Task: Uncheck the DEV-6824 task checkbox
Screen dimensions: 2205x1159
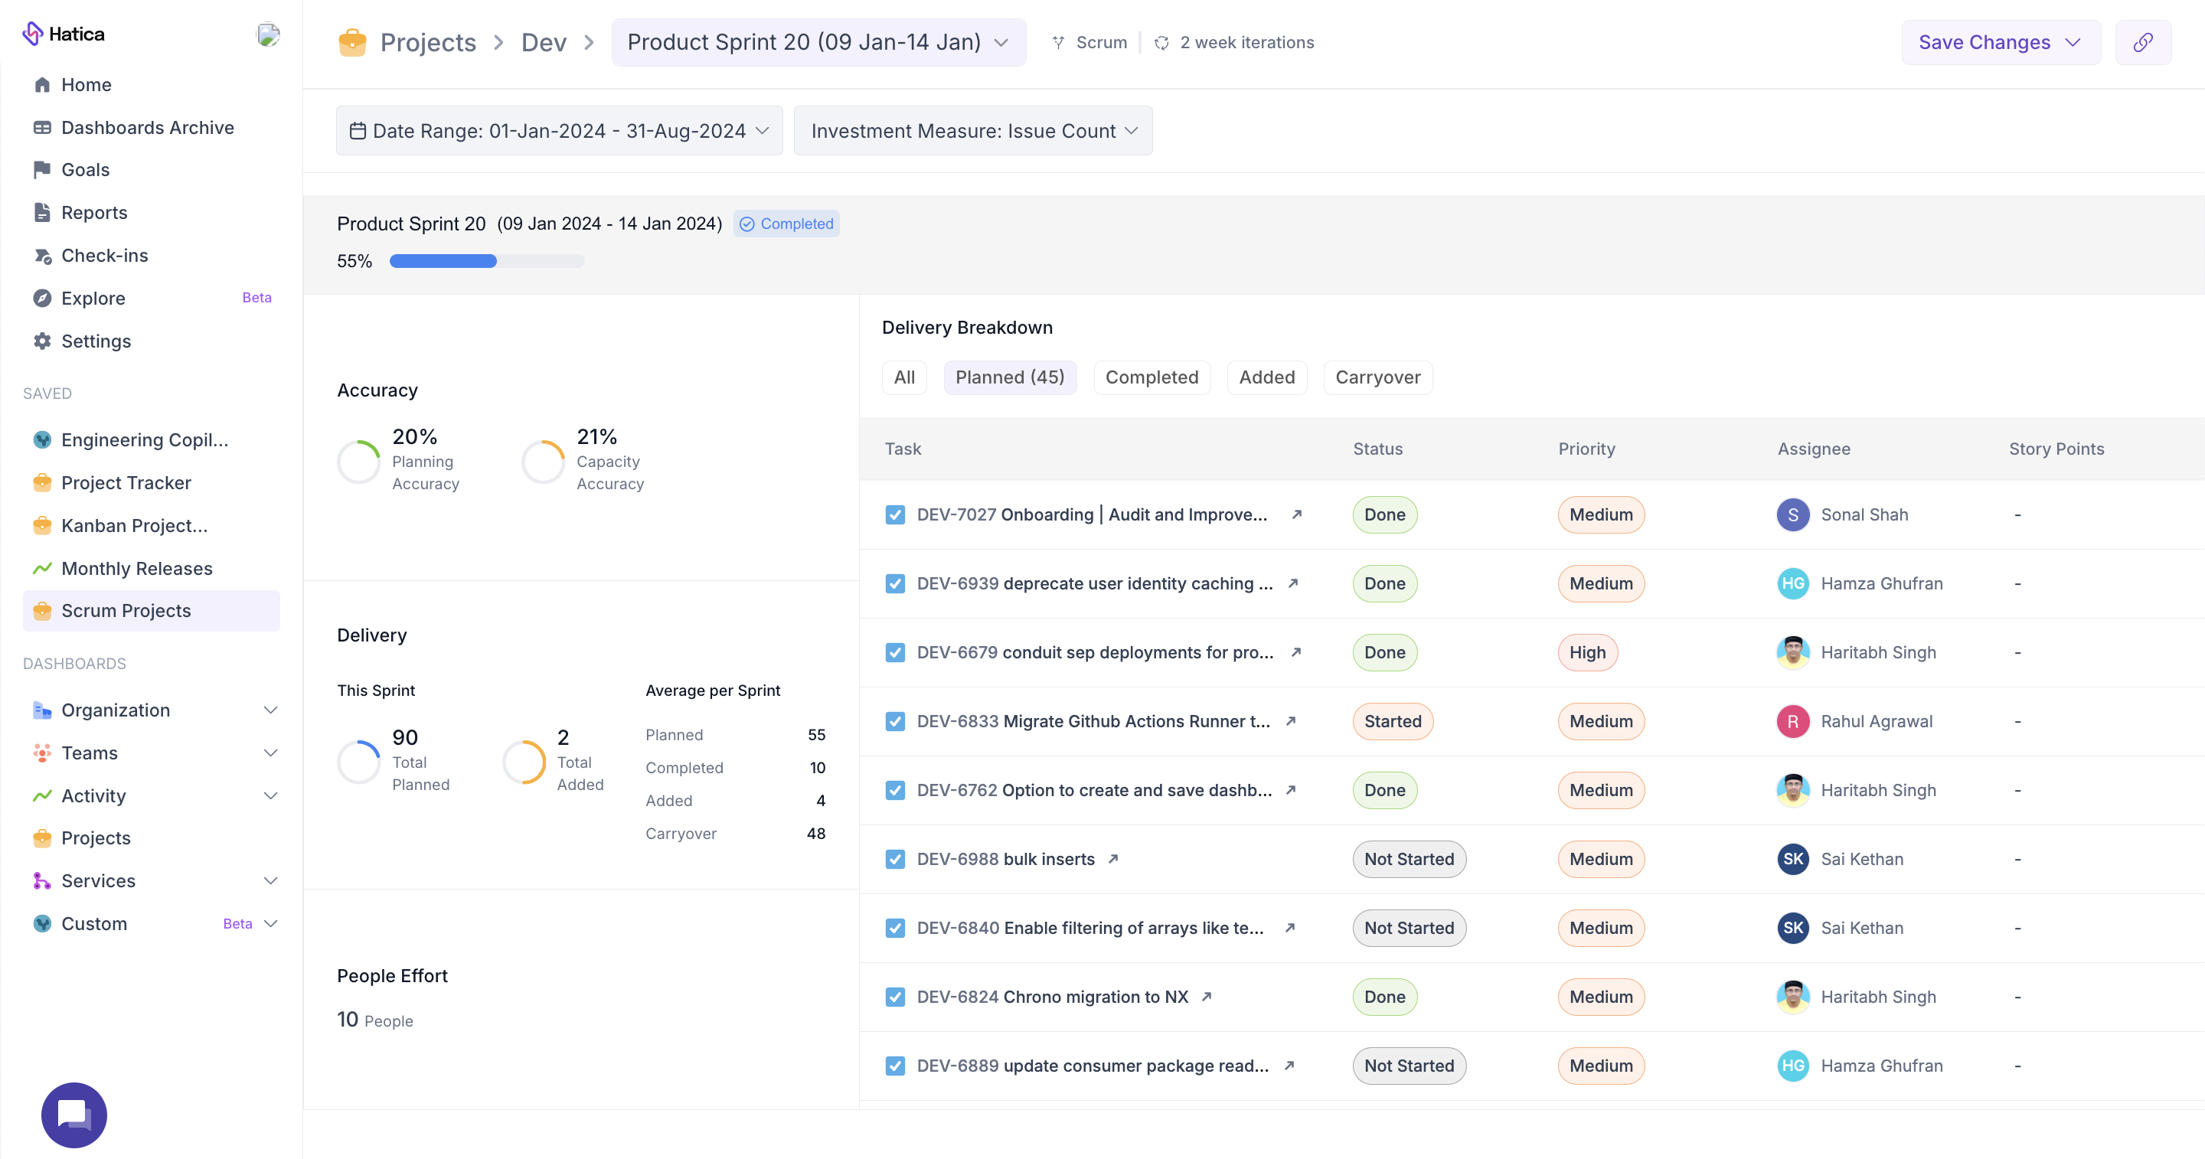Action: tap(894, 997)
